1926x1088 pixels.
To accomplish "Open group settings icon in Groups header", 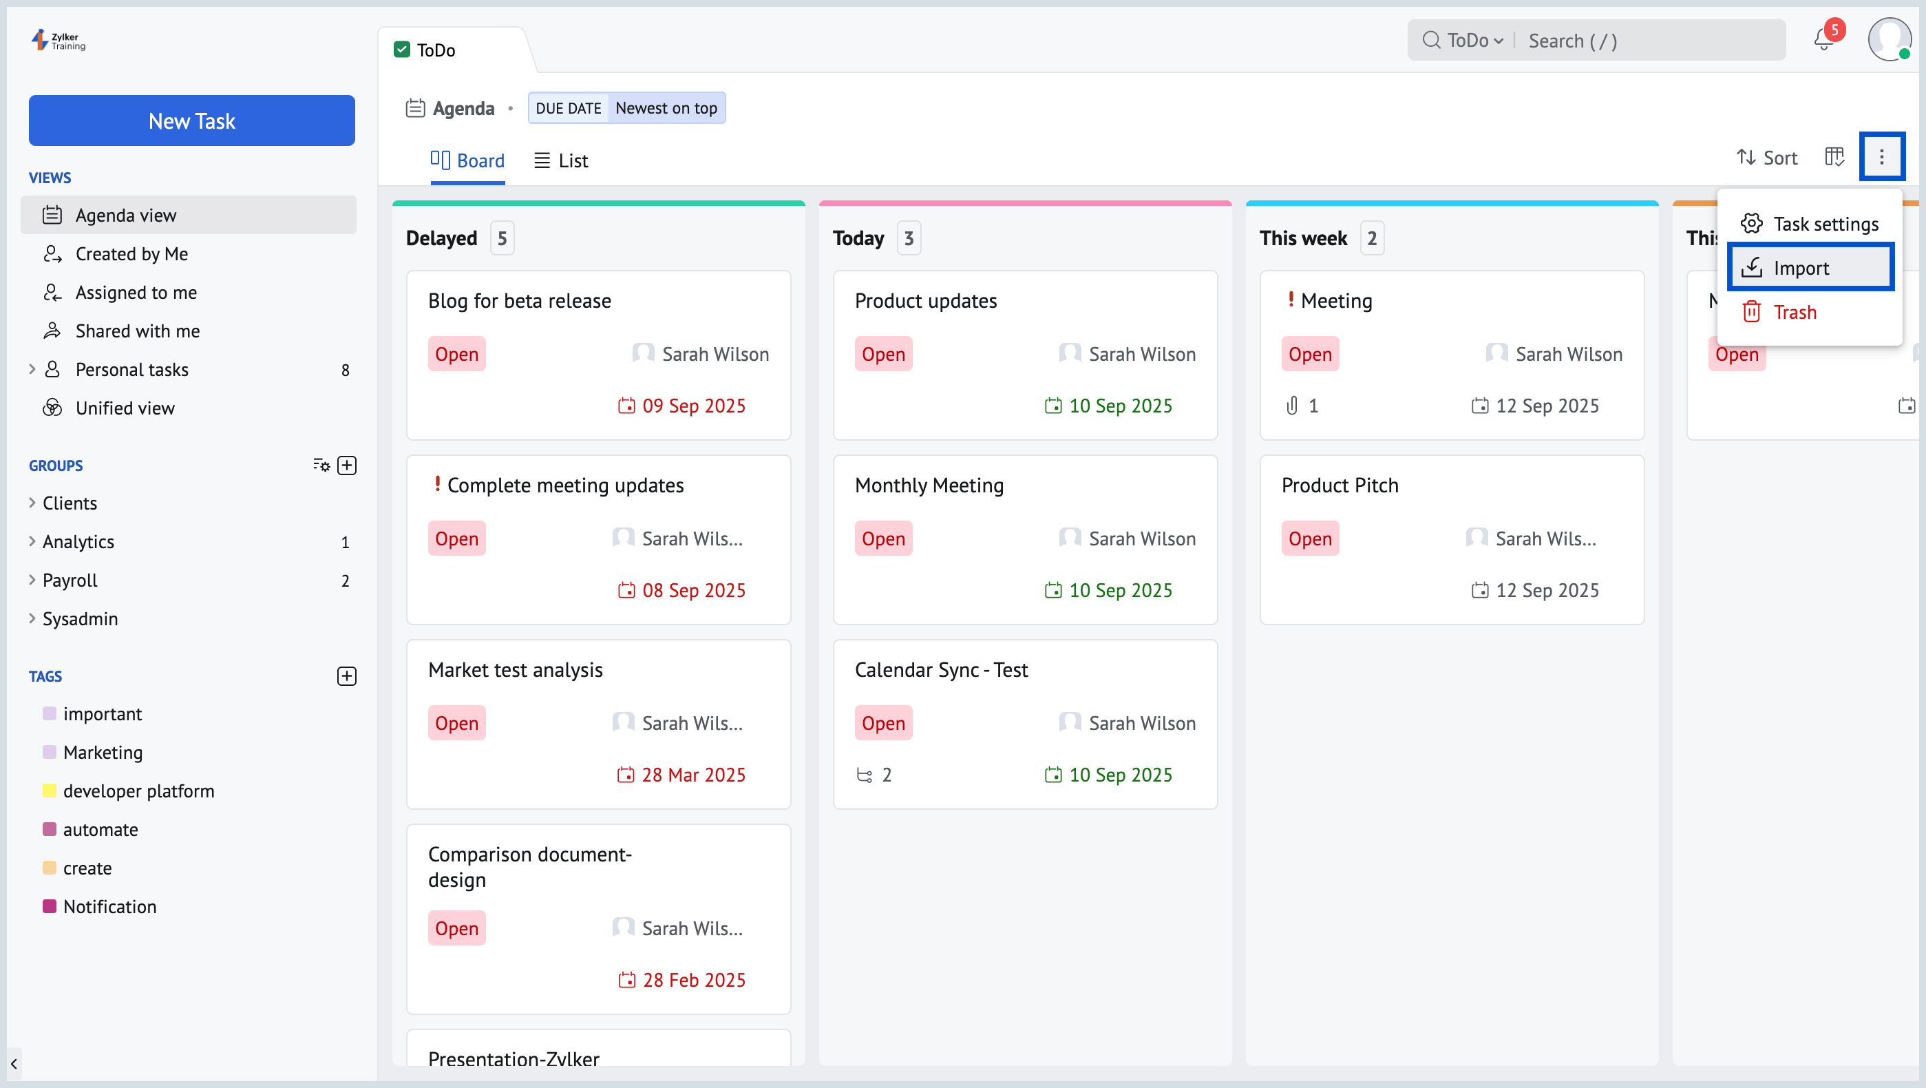I will click(321, 465).
